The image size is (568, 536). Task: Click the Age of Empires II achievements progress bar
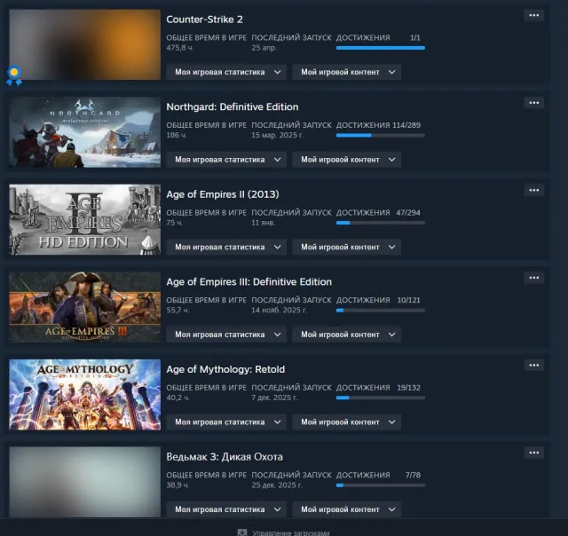[381, 223]
